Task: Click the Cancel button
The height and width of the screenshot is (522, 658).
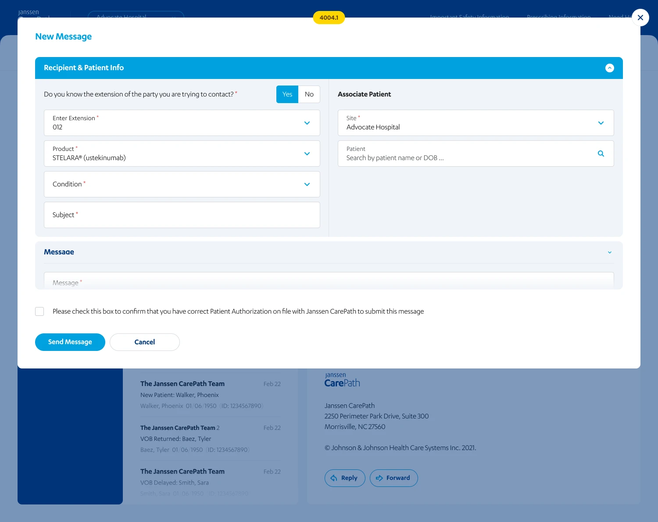Action: coord(145,342)
